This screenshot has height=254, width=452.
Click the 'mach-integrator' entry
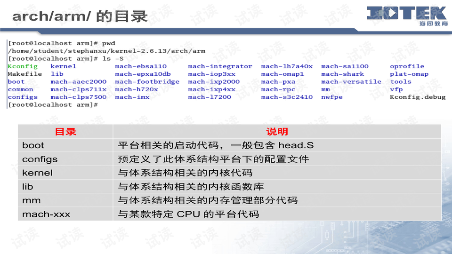coord(220,66)
